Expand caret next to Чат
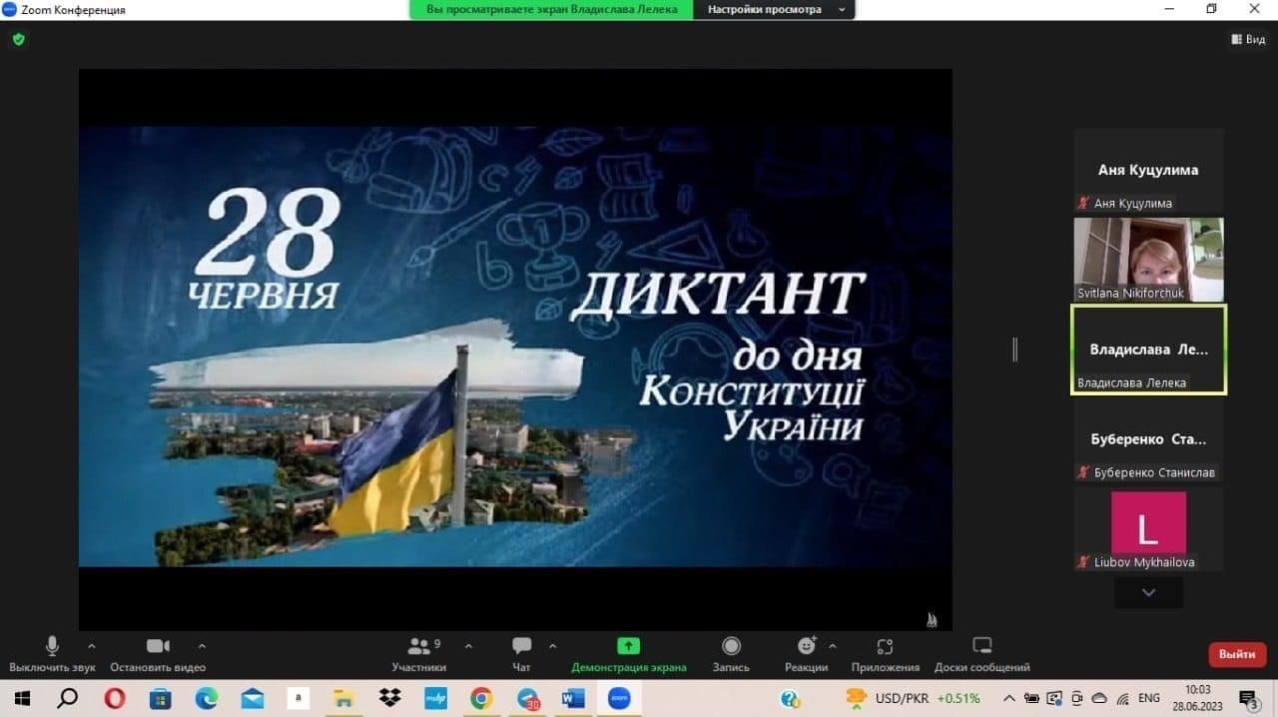Screen dimensions: 1278x717 (x=553, y=645)
